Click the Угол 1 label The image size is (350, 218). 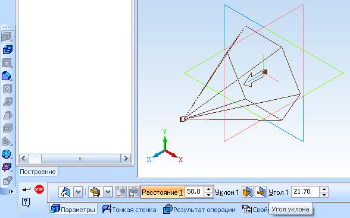[279, 192]
